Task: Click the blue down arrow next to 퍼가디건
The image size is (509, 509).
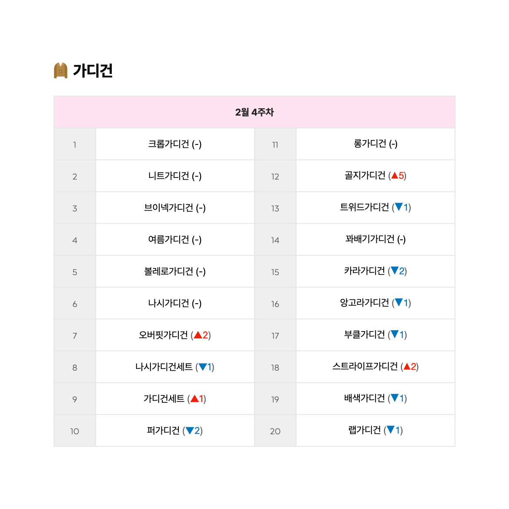Action: click(190, 431)
